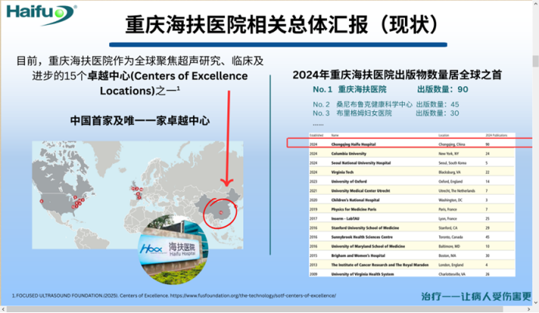Click heading 2024年重庆海扶医院出版物数量居全球之首

[397, 75]
